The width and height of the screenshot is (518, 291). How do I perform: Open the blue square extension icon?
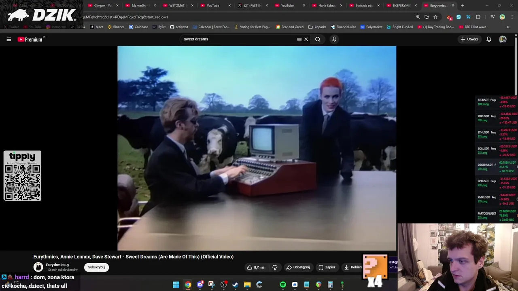[459, 17]
